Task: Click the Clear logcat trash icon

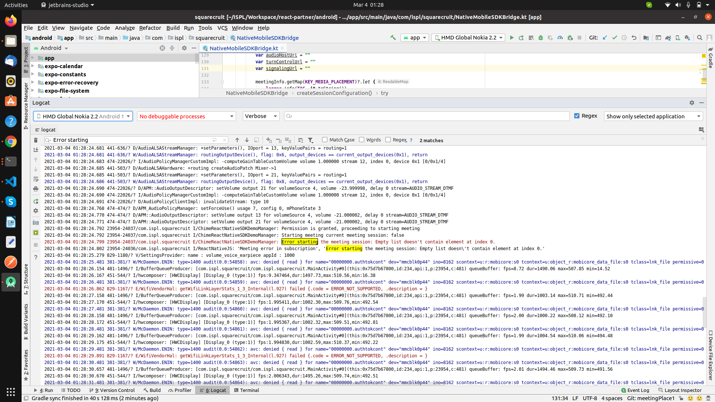Action: [x=36, y=140]
